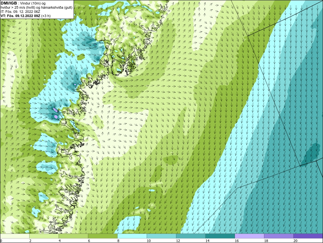Screen dimensions: 323x243
Task: Click the above 20 m/s violet swatch
Action: click(x=308, y=236)
